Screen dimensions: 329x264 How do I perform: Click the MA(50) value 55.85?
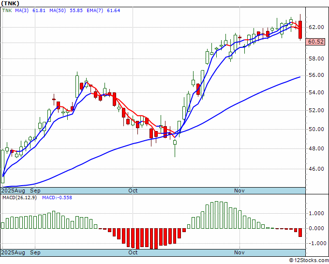pos(76,11)
